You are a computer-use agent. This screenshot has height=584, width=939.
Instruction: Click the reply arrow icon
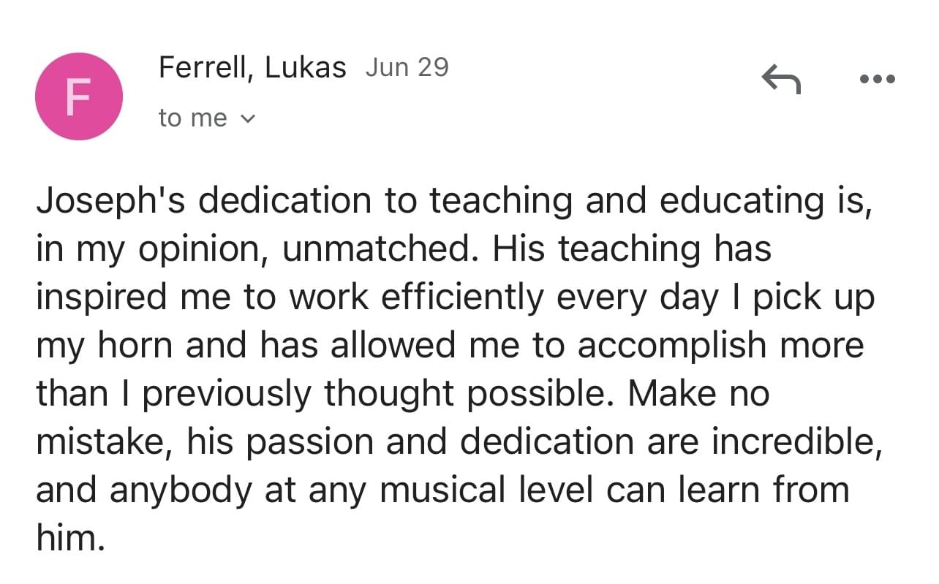(781, 78)
